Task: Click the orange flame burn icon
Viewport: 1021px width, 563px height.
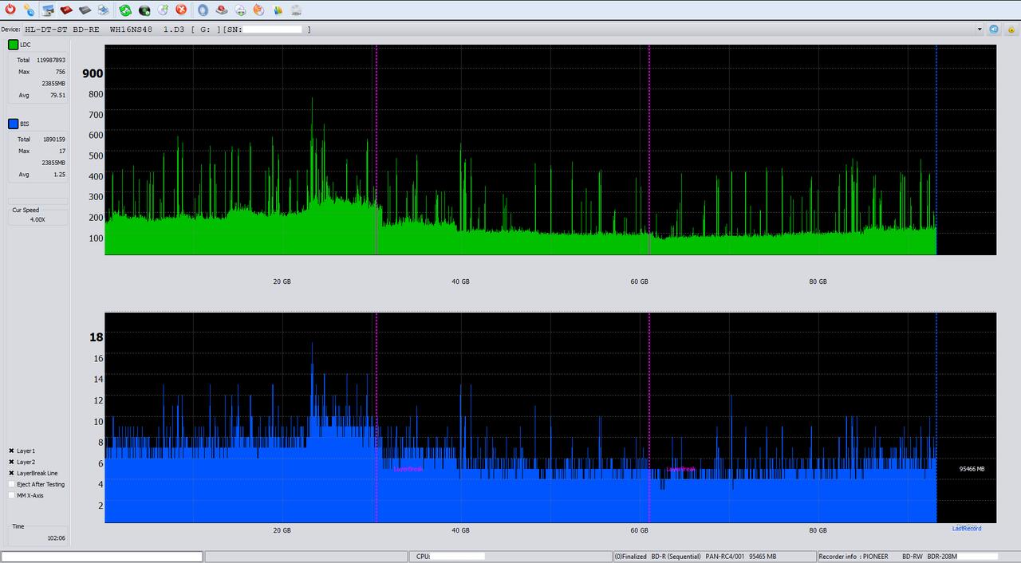Action: 258,10
